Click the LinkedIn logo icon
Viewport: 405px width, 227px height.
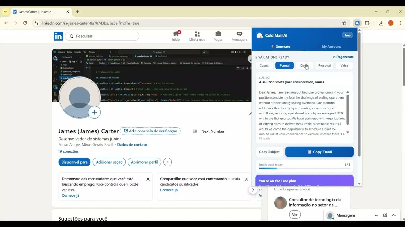click(58, 36)
